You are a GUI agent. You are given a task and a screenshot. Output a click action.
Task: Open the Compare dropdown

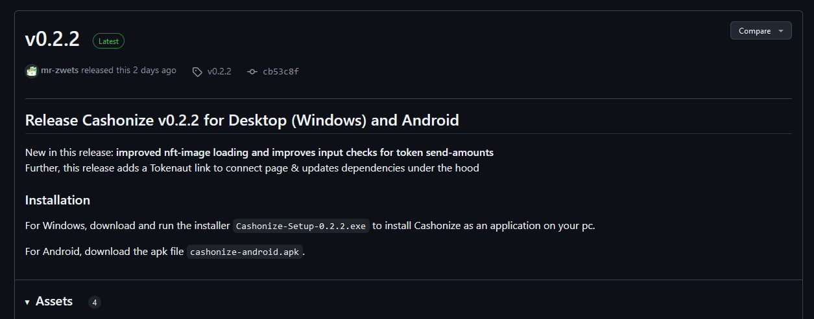pos(761,31)
